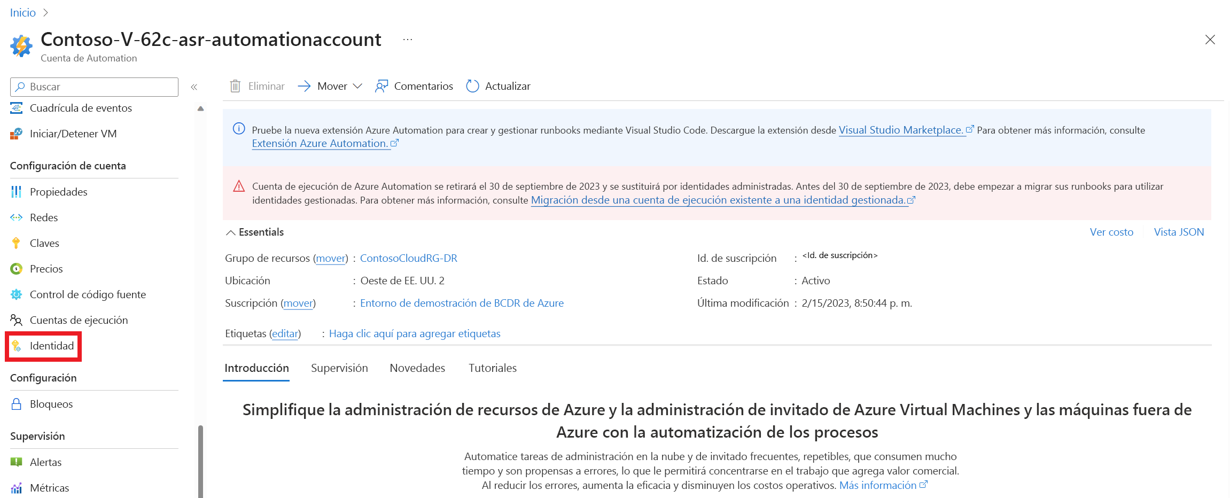Click mover link next to Grupo de recursos
This screenshot has width=1230, height=498.
pyautogui.click(x=331, y=258)
